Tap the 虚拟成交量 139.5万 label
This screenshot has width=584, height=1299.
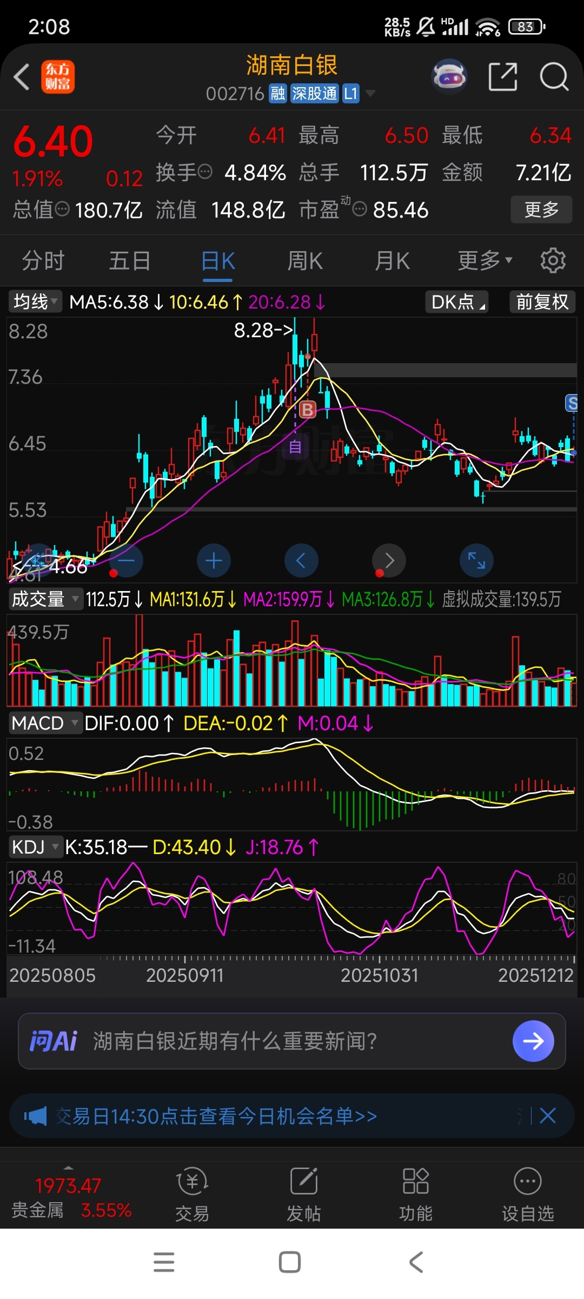tap(501, 599)
